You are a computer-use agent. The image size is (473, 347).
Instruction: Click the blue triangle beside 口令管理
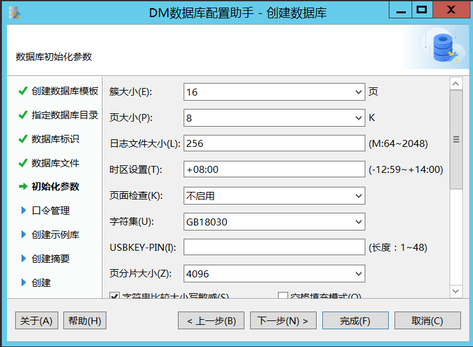[x=23, y=210]
